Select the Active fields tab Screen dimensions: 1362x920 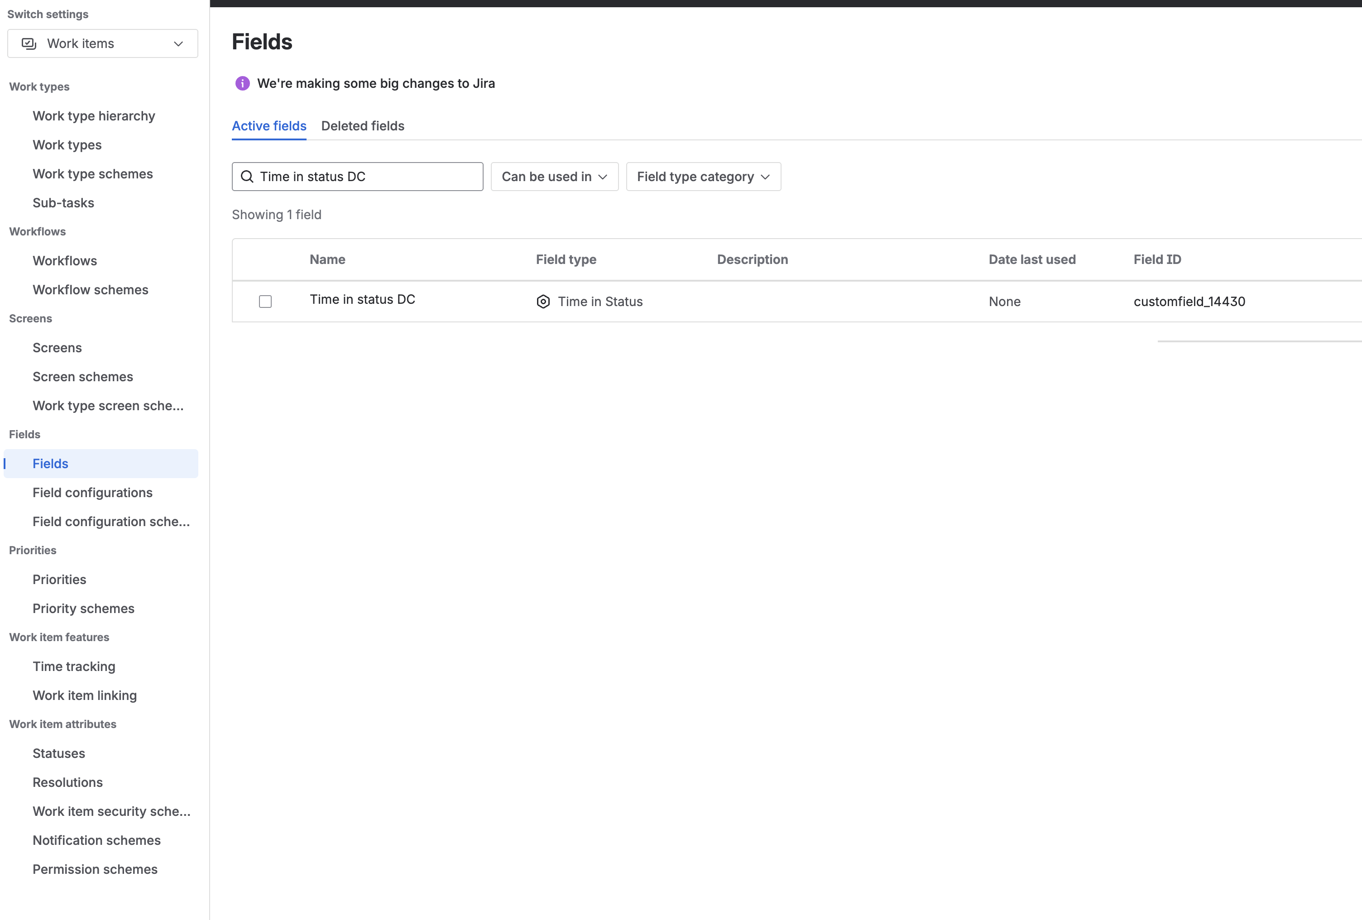point(269,126)
